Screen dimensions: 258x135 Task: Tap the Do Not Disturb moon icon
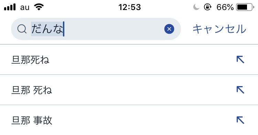pos(196,7)
